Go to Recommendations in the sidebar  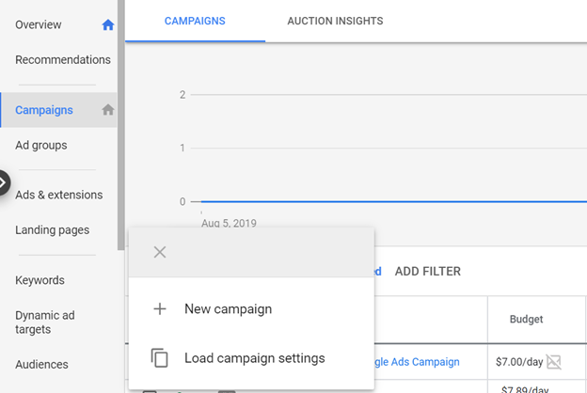coord(63,60)
